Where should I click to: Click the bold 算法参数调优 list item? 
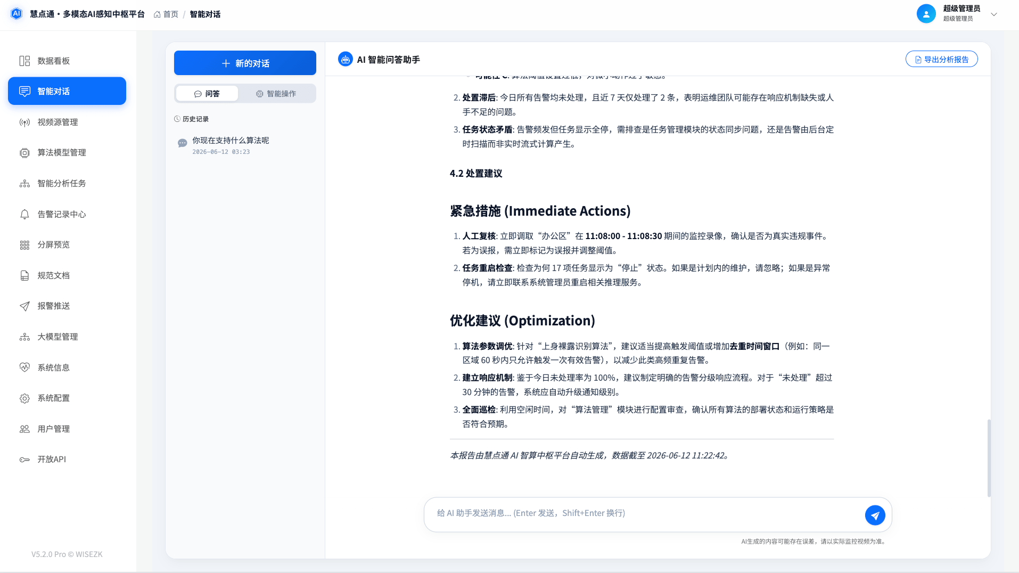487,346
